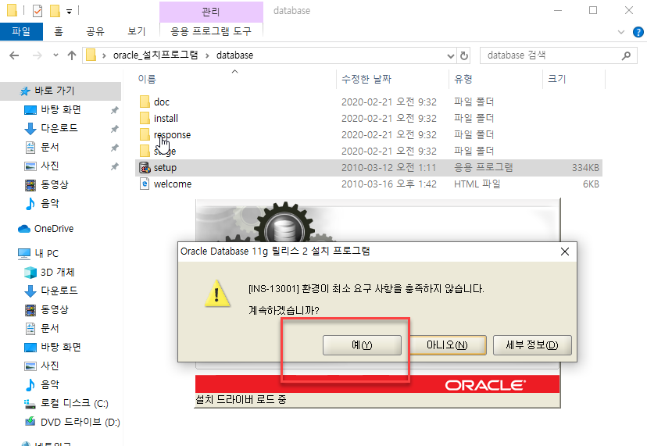Select the install folder icon
The height and width of the screenshot is (446, 647).
coord(145,119)
